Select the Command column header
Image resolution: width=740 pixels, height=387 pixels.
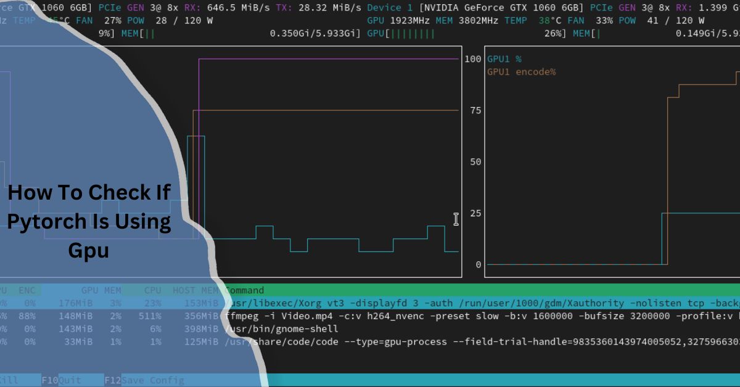(x=244, y=290)
